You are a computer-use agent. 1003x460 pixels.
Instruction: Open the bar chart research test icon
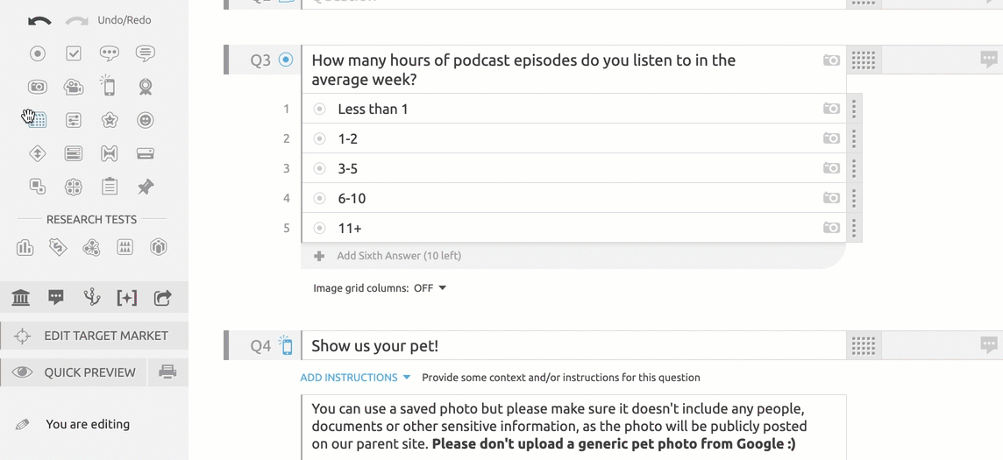pyautogui.click(x=25, y=248)
